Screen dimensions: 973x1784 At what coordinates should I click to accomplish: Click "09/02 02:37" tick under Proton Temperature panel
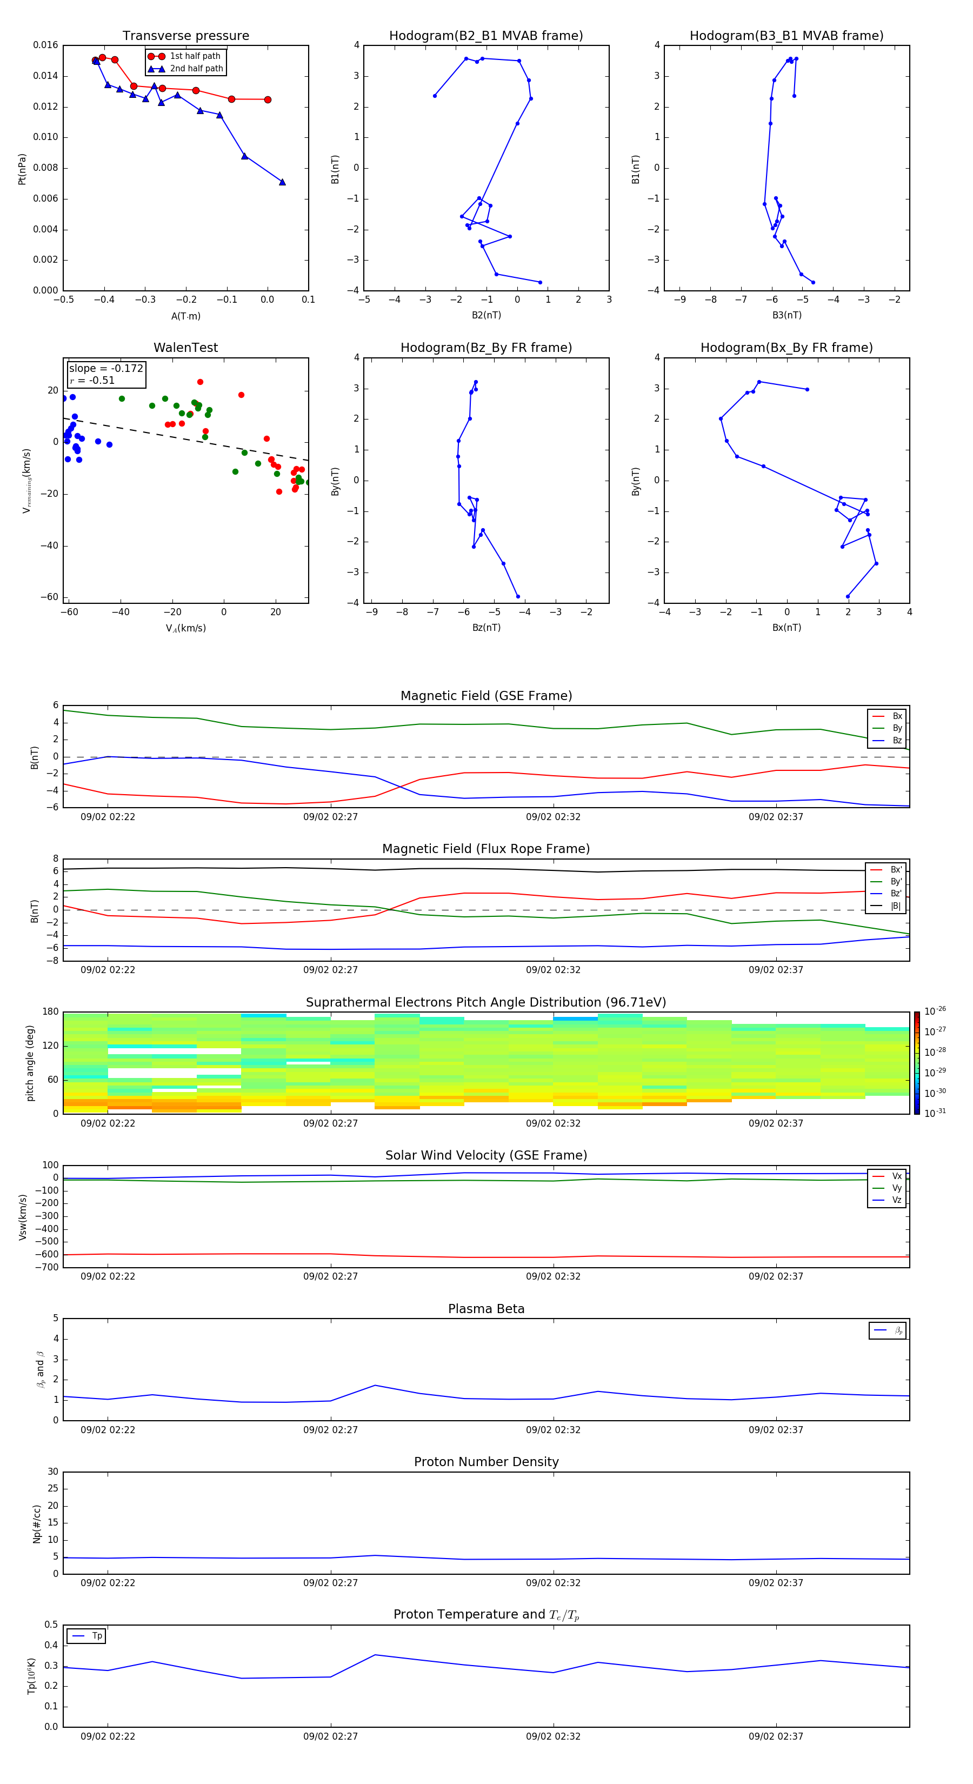coord(776,1736)
